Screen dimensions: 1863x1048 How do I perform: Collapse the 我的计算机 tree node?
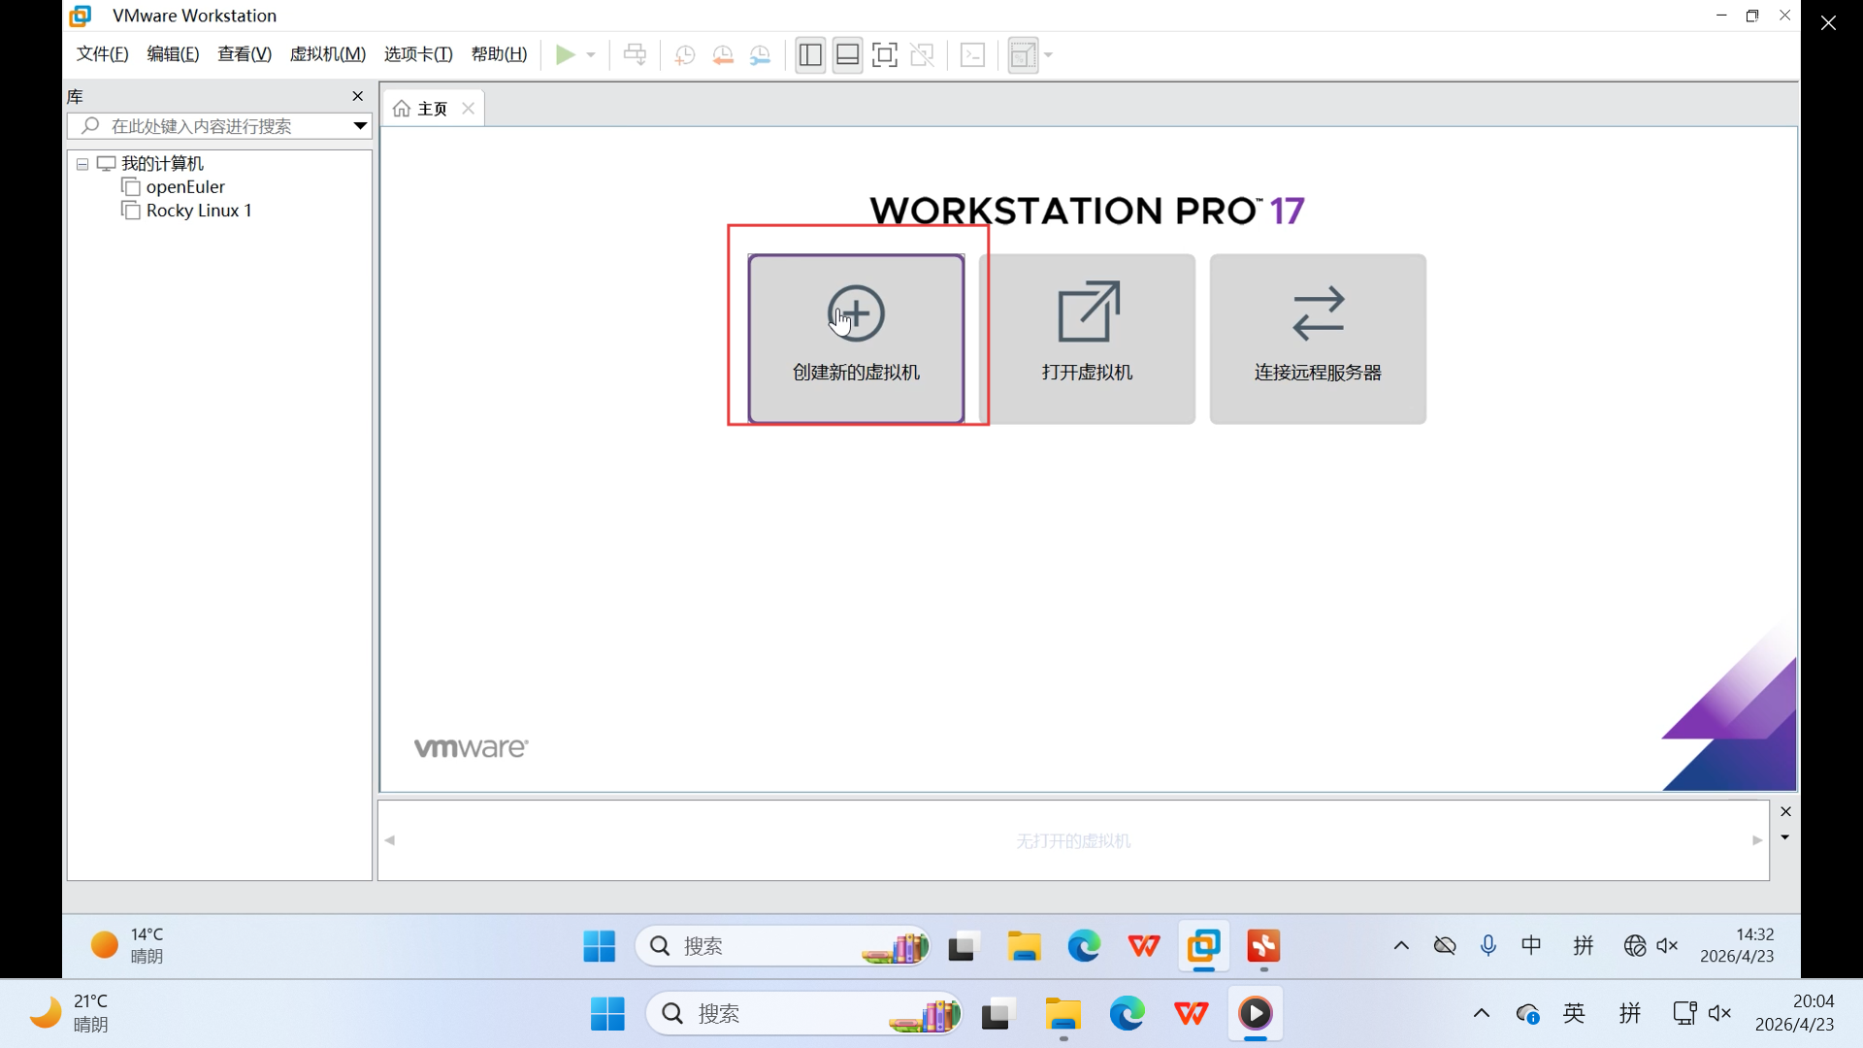click(x=82, y=164)
